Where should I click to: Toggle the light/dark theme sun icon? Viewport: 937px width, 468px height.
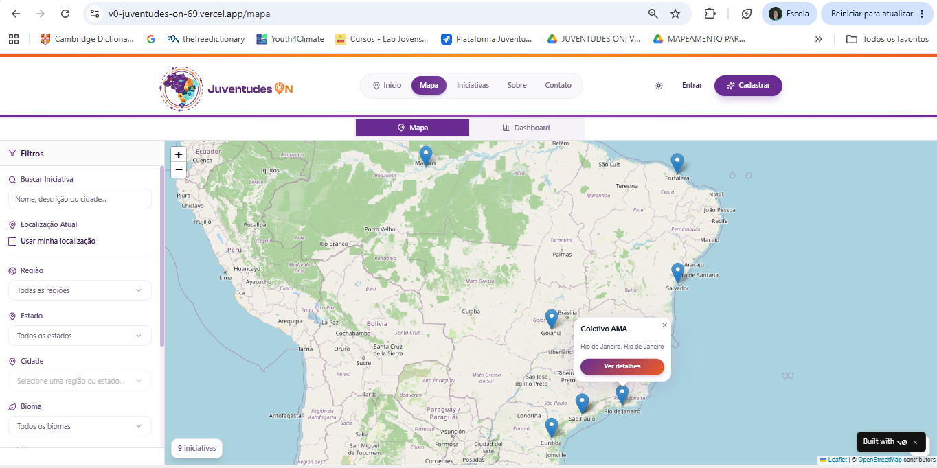[659, 86]
